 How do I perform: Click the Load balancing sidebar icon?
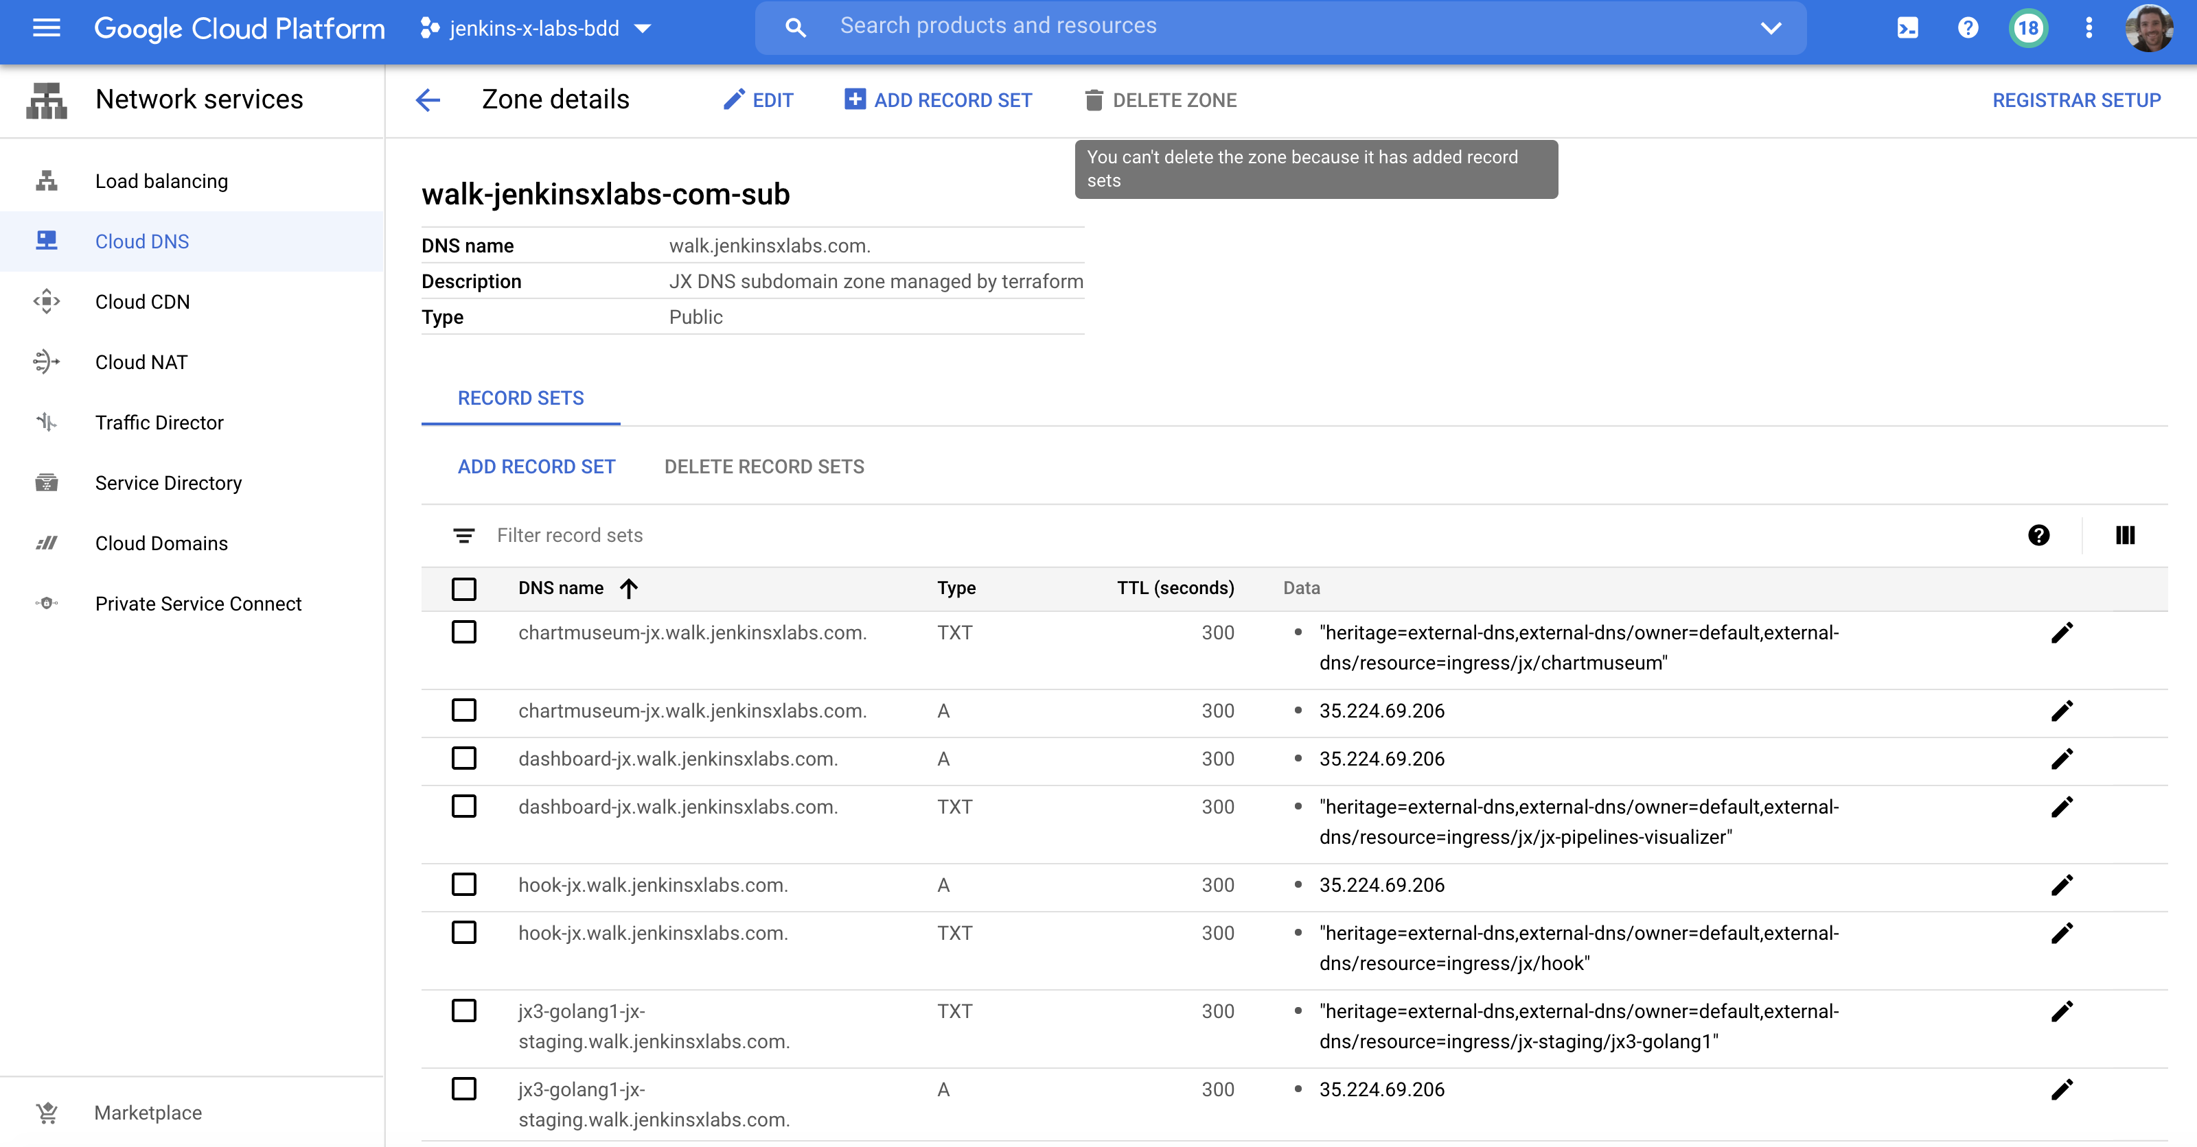point(46,180)
